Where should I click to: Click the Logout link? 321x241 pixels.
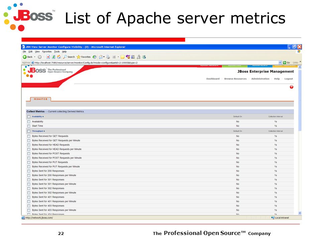[x=289, y=79]
